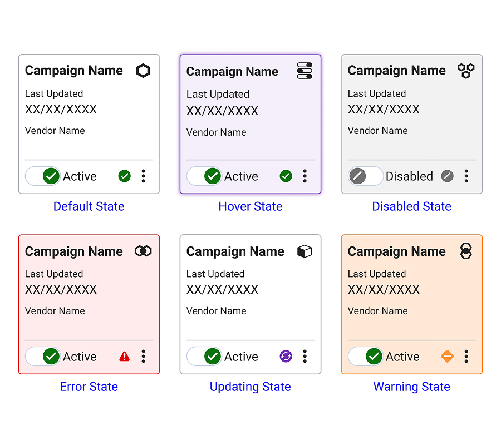
Task: Click the Error State link
Action: pos(89,387)
